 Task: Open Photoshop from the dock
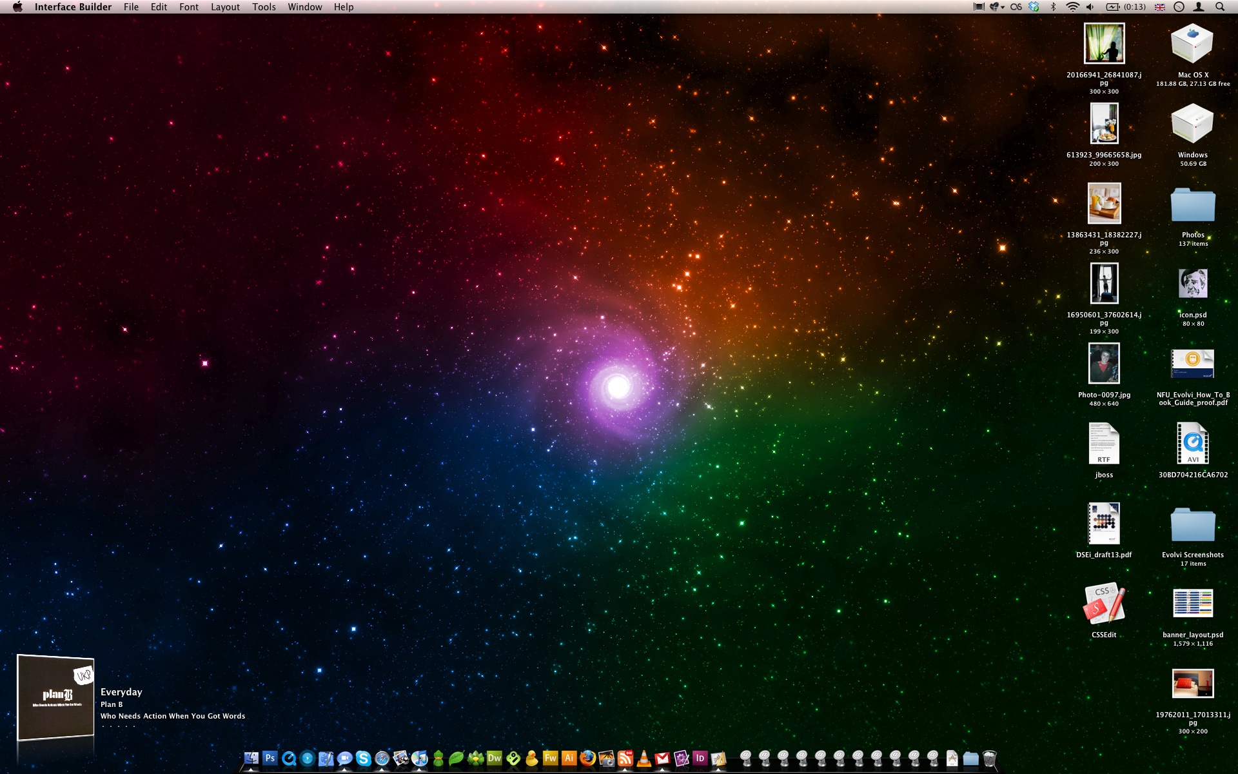pos(270,759)
